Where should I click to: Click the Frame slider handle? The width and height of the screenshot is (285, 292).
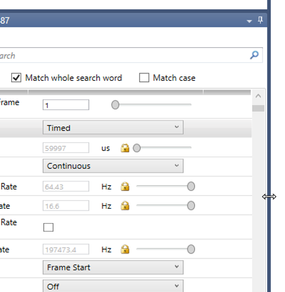pos(115,105)
